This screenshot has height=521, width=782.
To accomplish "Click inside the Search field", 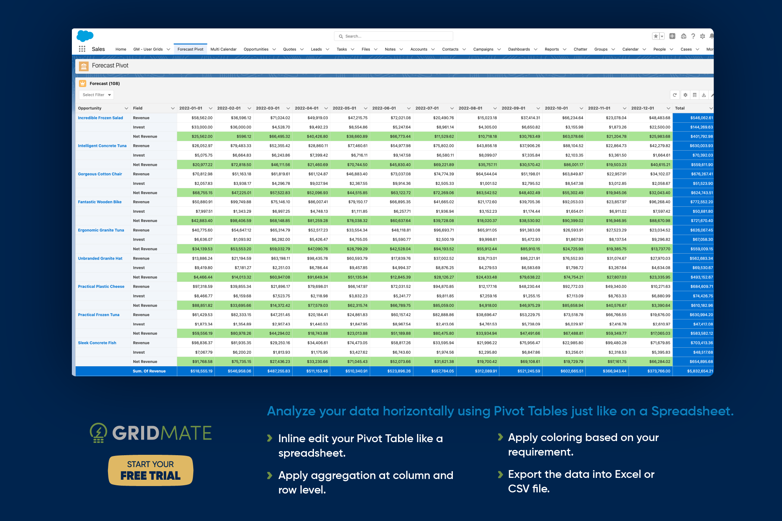I will click(x=393, y=36).
